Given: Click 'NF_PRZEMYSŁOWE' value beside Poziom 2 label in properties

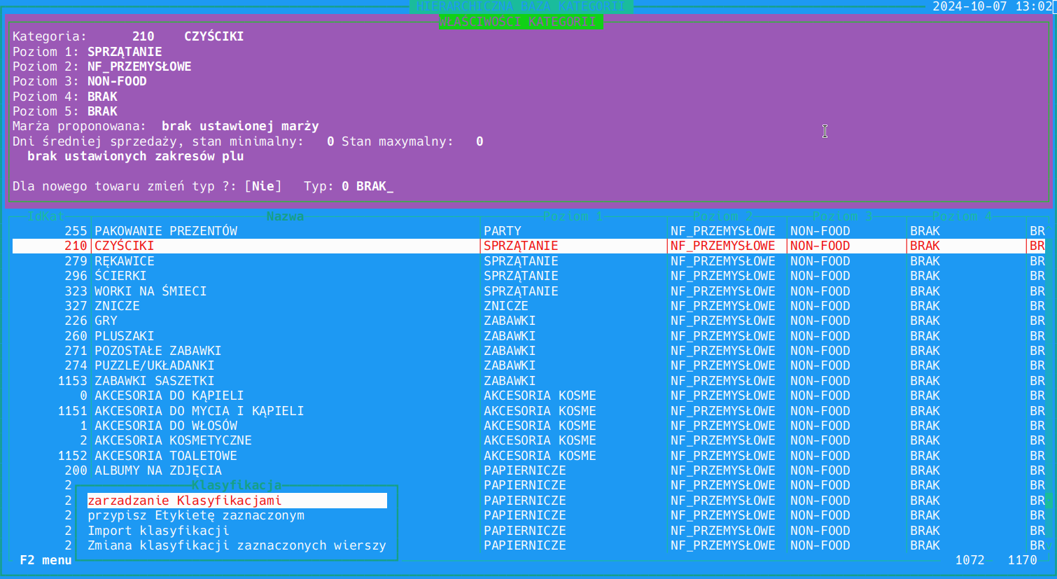Looking at the screenshot, I should point(139,67).
